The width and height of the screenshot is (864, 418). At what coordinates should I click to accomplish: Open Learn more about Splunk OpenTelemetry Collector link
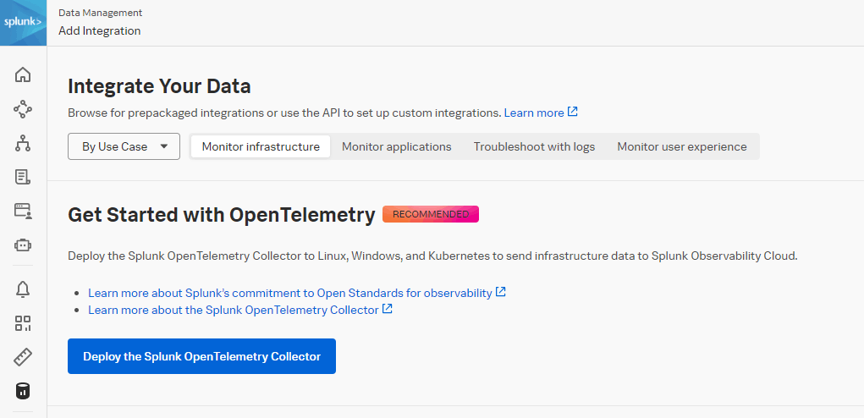tap(234, 310)
